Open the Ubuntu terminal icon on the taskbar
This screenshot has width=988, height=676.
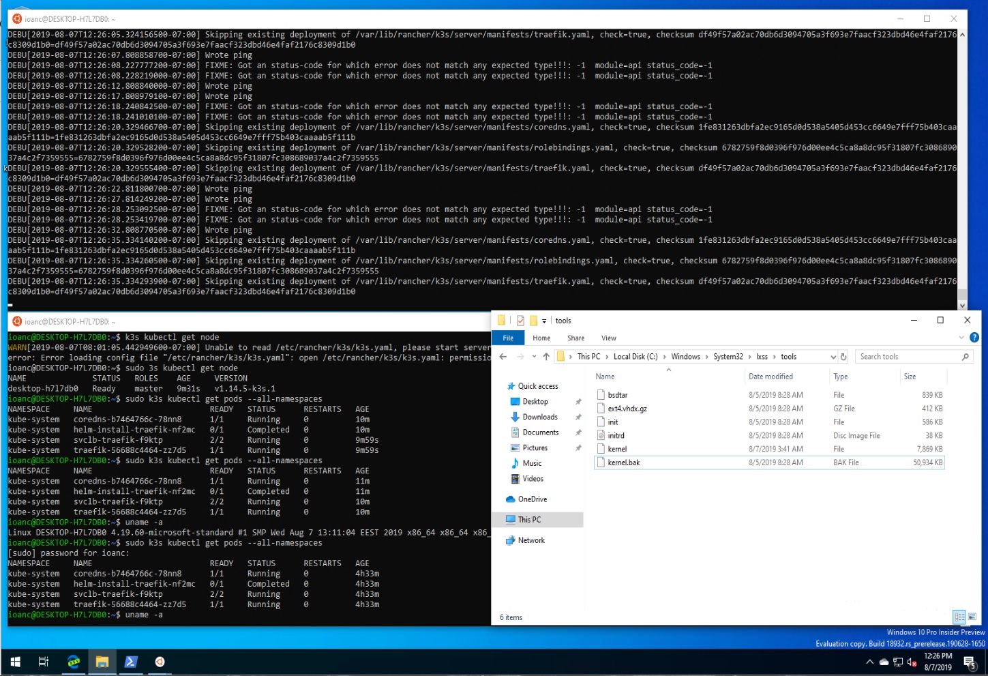pyautogui.click(x=160, y=661)
